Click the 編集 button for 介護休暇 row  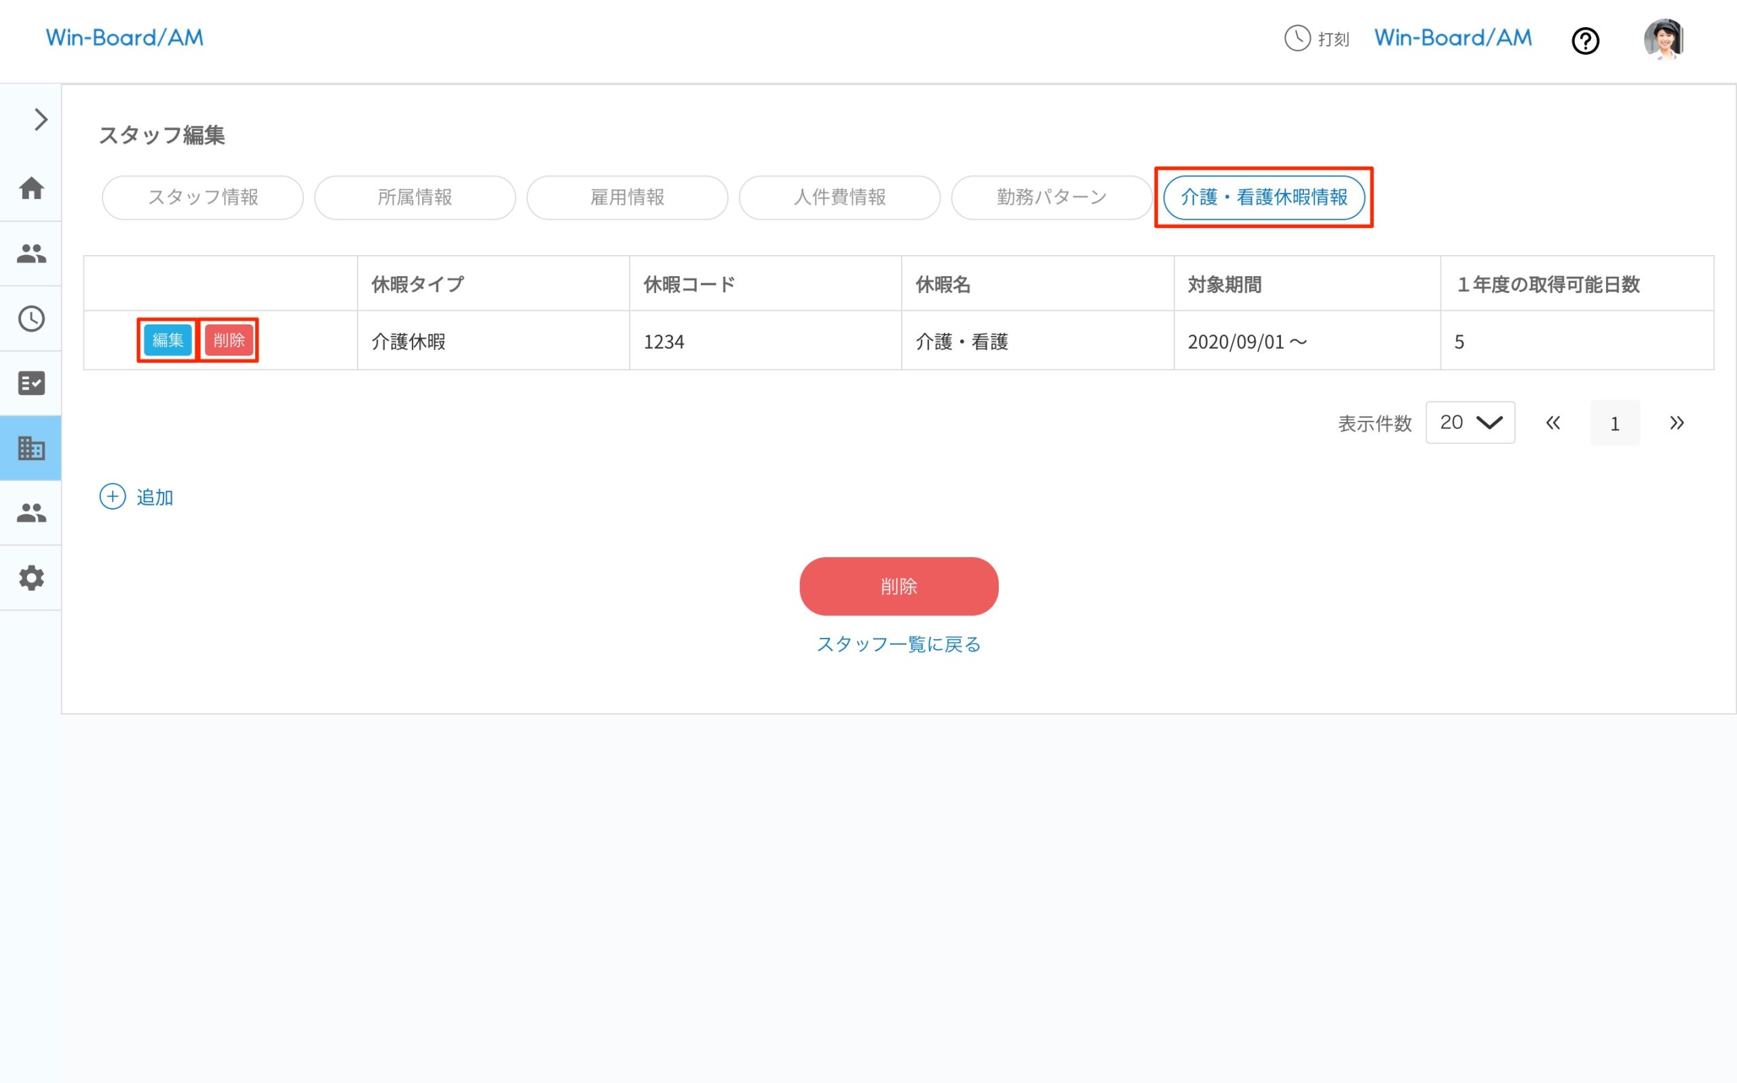pyautogui.click(x=167, y=340)
